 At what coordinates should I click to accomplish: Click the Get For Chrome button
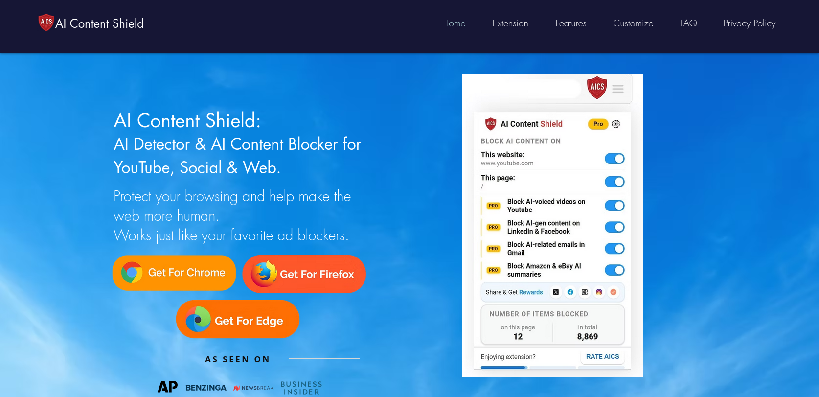click(174, 273)
